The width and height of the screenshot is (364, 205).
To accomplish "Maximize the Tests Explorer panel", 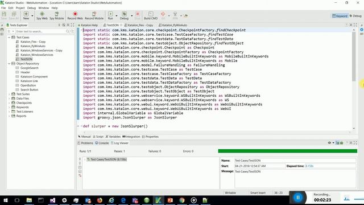I will (73, 25).
